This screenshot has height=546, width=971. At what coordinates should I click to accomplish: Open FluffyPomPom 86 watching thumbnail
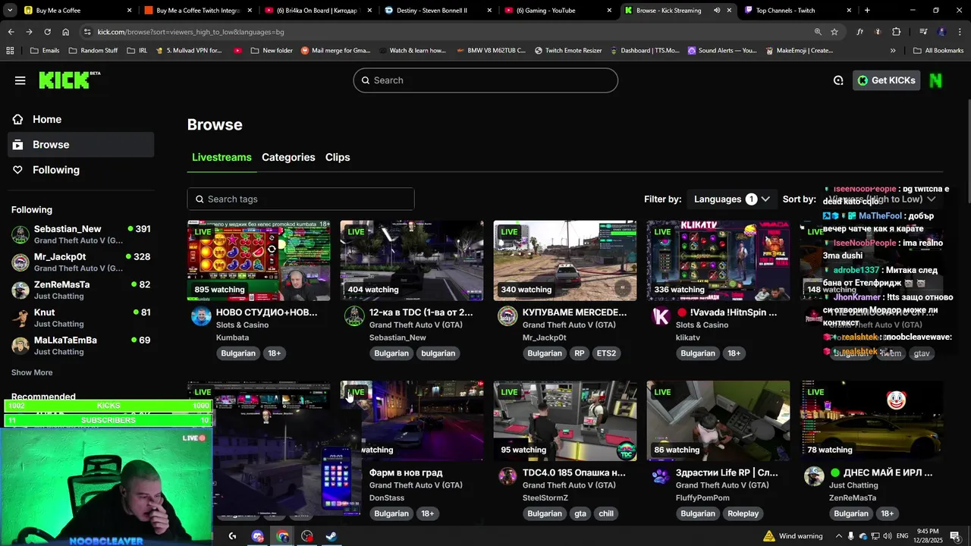pos(718,421)
